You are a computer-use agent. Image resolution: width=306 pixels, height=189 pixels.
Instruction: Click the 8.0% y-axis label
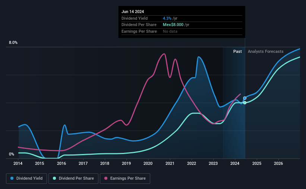click(13, 43)
